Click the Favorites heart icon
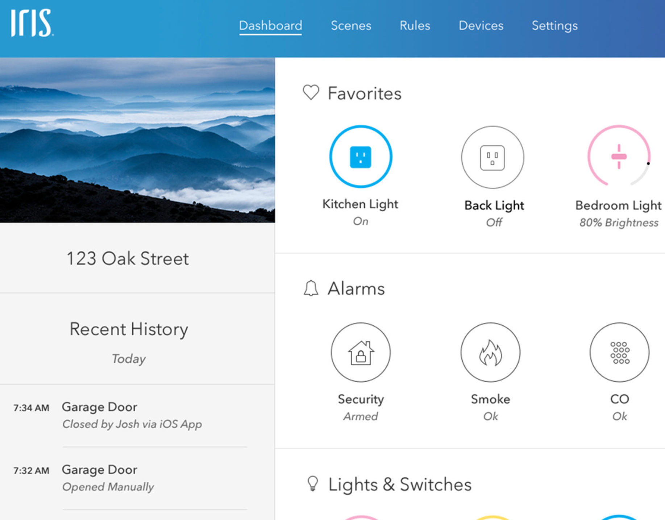The height and width of the screenshot is (520, 665). [x=311, y=92]
